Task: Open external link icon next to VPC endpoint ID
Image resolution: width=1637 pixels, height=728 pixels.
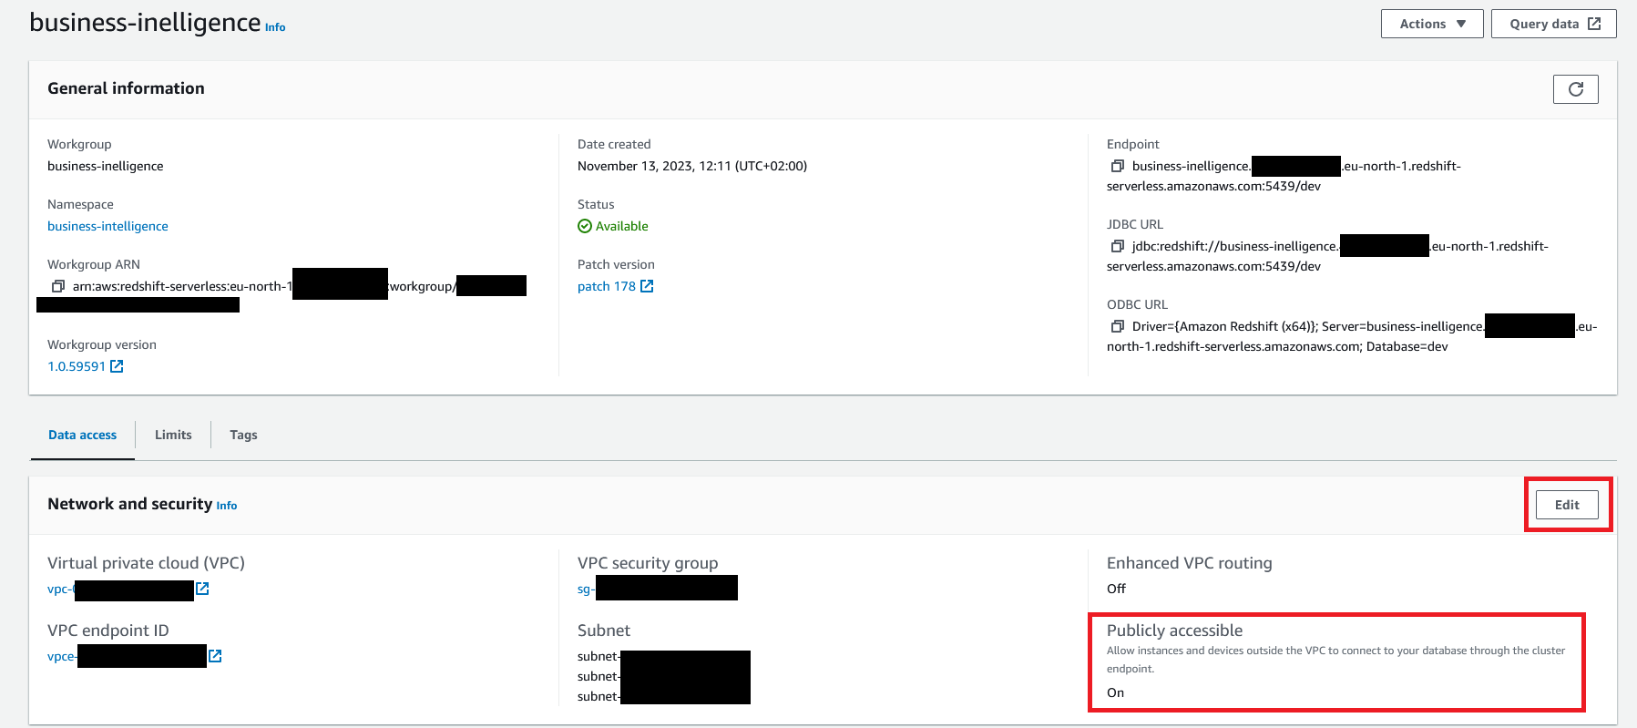Action: click(x=215, y=656)
